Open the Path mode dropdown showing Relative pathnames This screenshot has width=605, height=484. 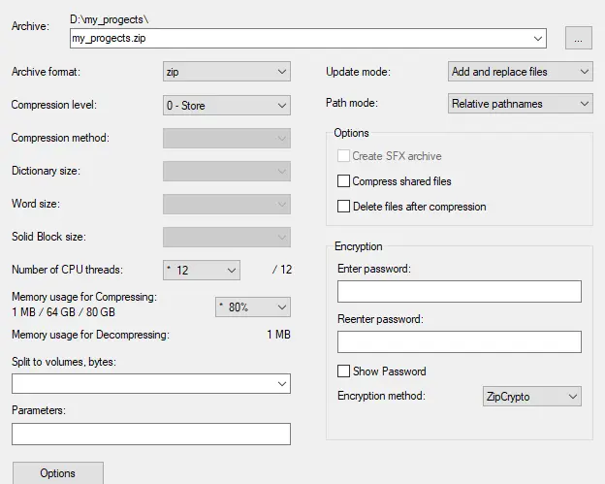(520, 104)
